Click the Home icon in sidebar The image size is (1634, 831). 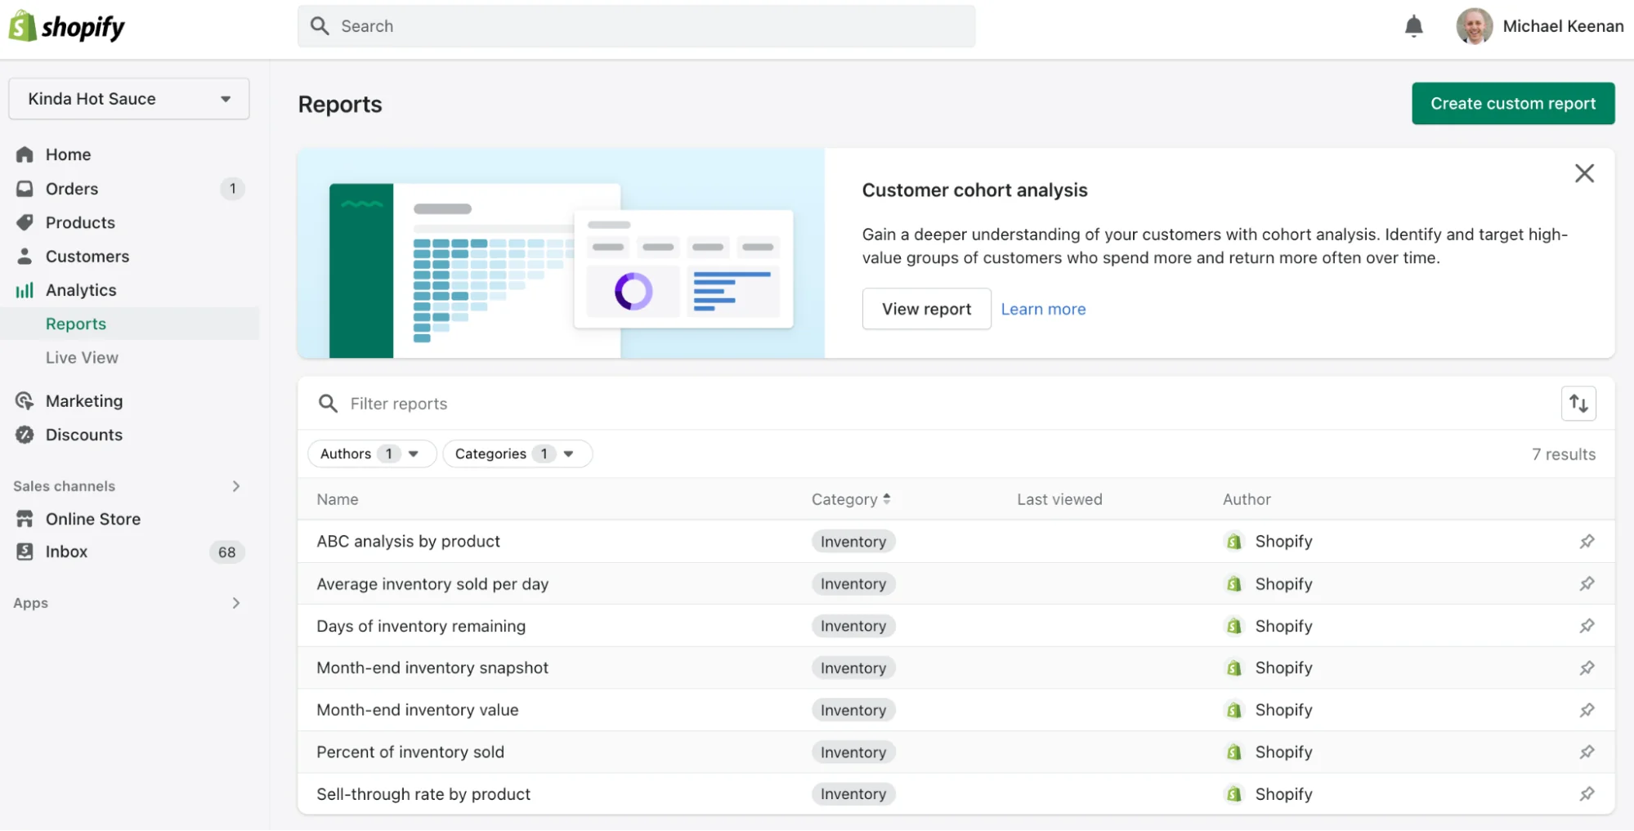25,154
